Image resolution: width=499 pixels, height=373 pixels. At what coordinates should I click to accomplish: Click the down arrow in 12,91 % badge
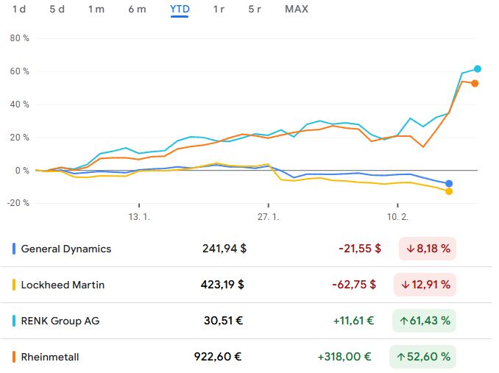pos(405,285)
